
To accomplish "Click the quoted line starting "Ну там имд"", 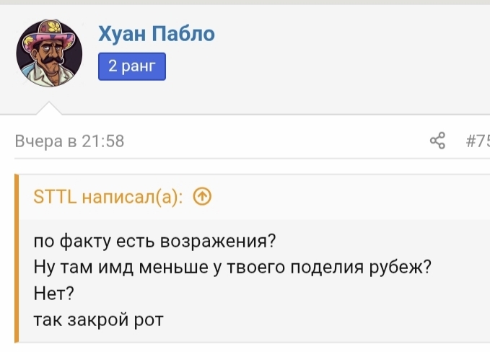I will coord(232,266).
